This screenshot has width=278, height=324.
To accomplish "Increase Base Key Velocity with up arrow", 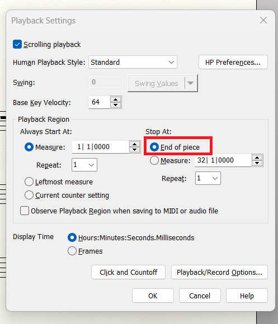I will (115, 99).
